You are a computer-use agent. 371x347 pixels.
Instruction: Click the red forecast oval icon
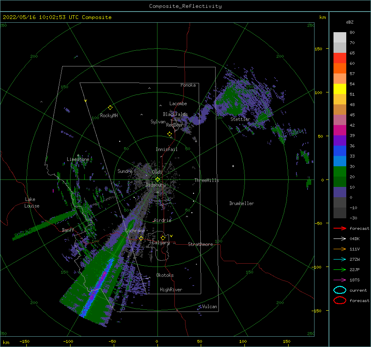(340, 300)
